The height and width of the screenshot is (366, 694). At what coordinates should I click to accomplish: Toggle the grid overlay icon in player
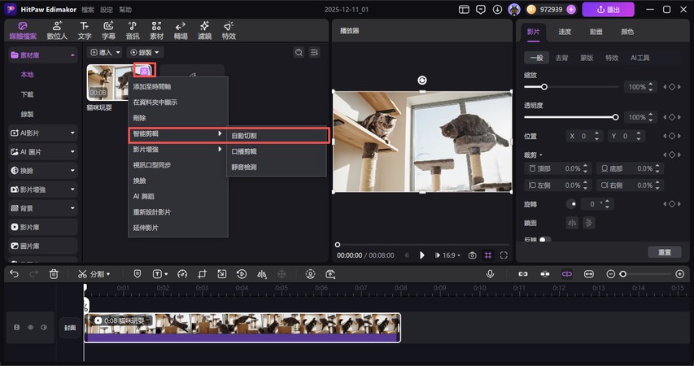488,255
